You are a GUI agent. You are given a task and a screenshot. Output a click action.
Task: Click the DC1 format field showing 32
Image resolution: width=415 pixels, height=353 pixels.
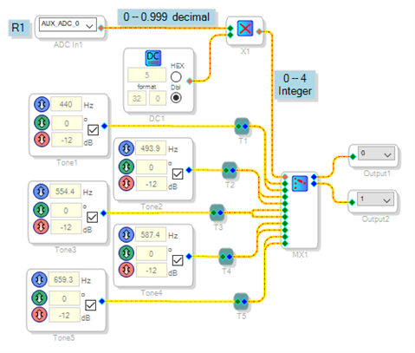coord(137,99)
